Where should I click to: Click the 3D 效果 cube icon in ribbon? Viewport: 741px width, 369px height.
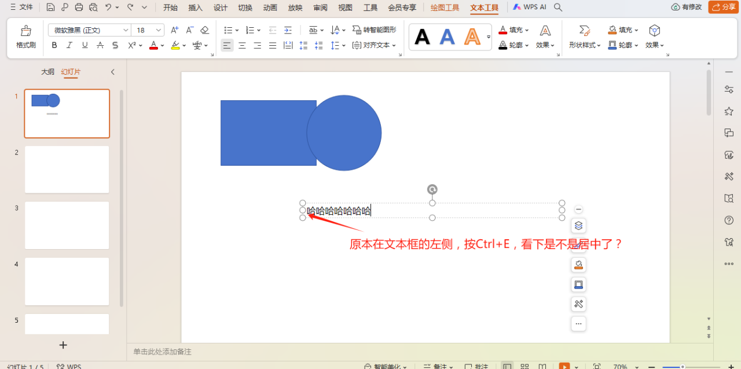pyautogui.click(x=654, y=30)
